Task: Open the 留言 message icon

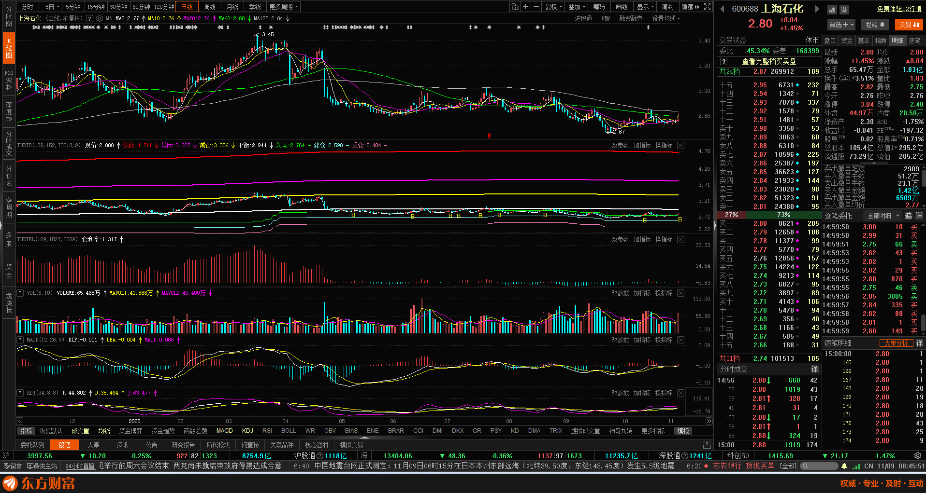Action: (13, 466)
